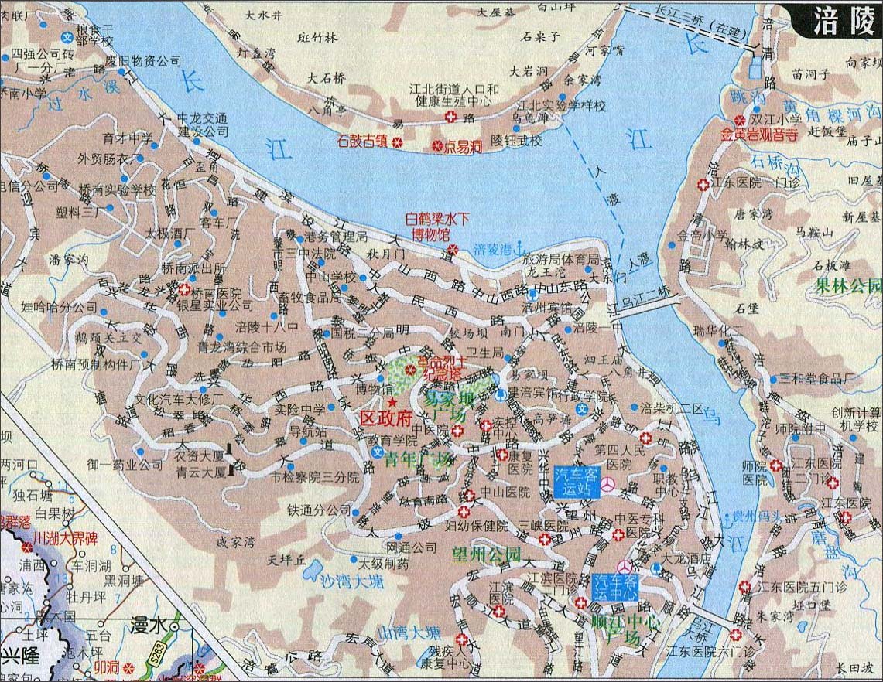The width and height of the screenshot is (883, 682).
Task: Click the hospital cross at 桥南医院
Action: 184,291
